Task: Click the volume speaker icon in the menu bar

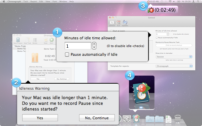Action: coord(174,2)
